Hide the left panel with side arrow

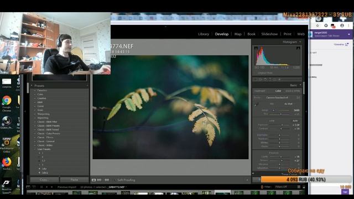25,111
